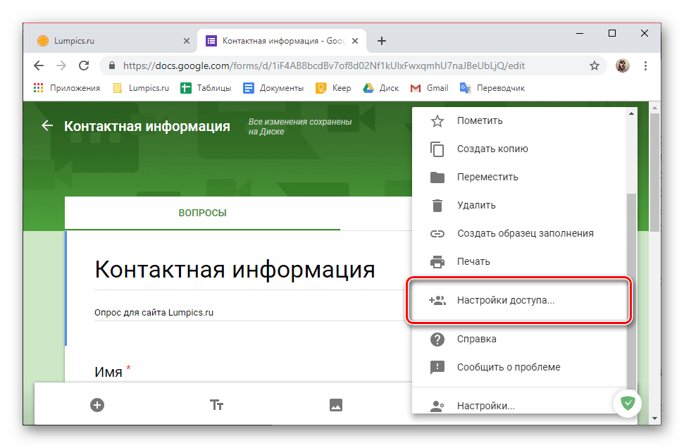Click the page scrollbar up arrow

[654, 107]
